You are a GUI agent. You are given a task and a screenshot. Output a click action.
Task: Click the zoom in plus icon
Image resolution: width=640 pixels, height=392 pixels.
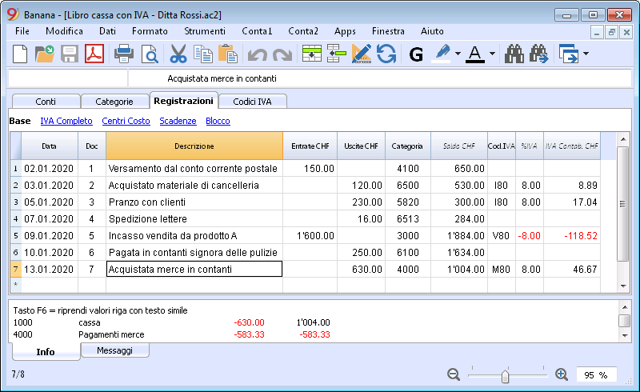562,374
